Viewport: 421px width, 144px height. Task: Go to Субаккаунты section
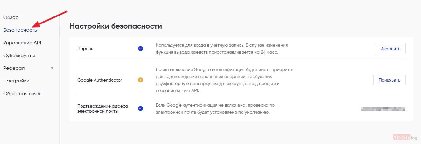click(19, 56)
